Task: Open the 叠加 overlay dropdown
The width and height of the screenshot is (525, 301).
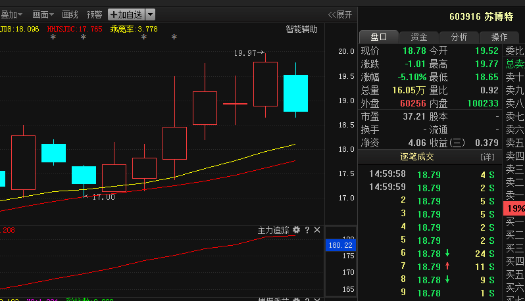Action: 11,14
